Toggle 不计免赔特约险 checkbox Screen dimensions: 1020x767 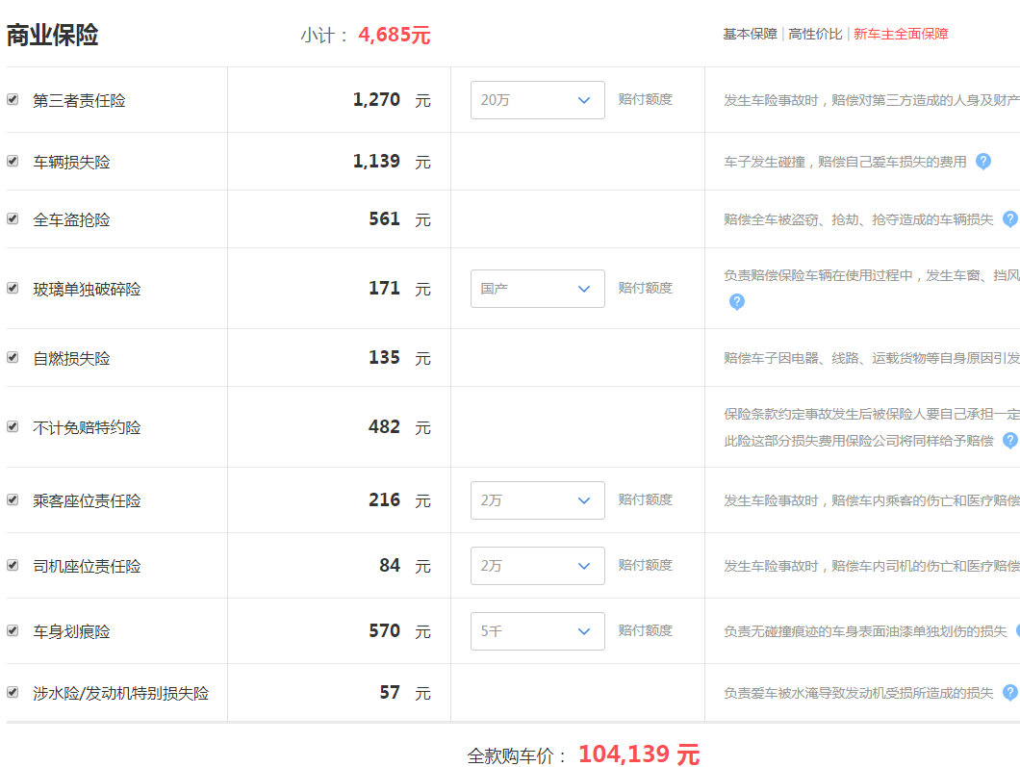[x=13, y=426]
